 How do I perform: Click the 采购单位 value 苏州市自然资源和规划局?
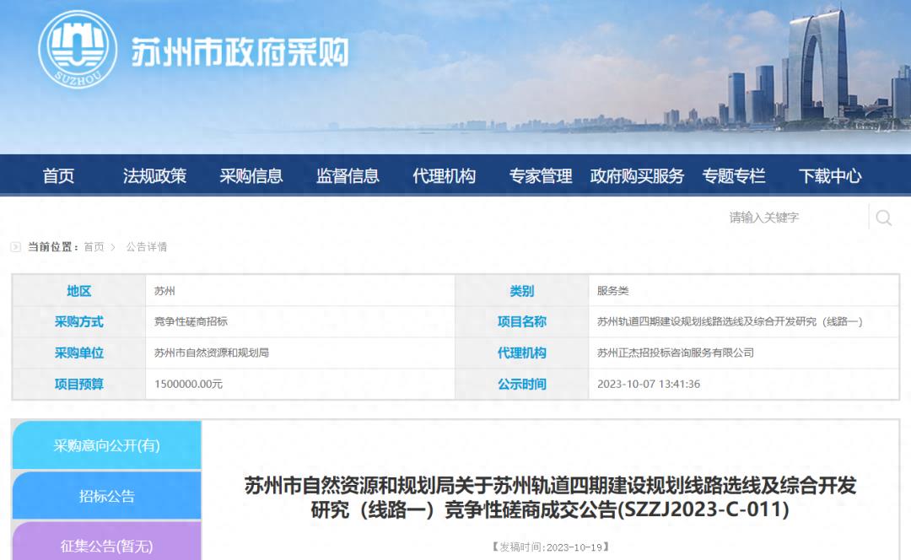212,353
